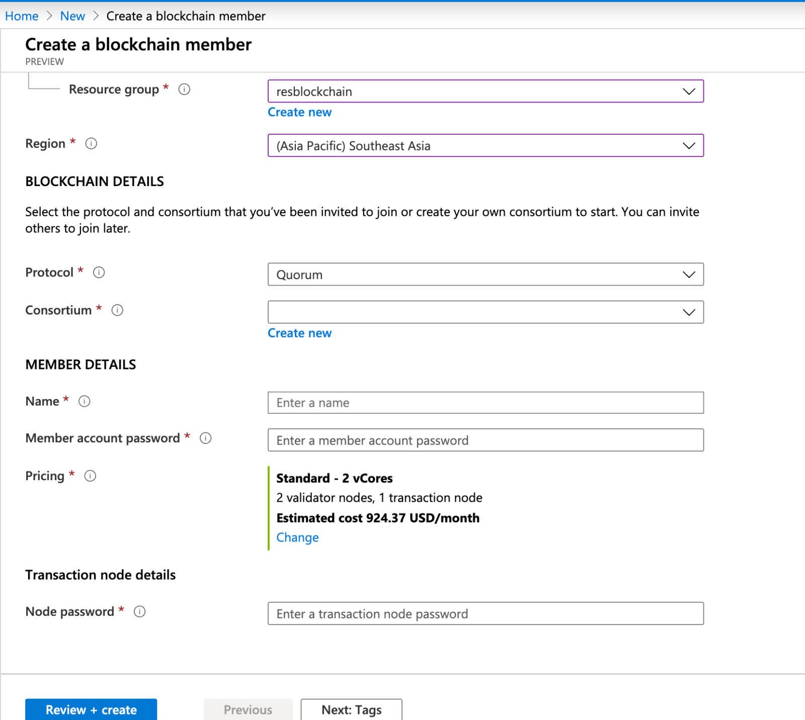Image resolution: width=805 pixels, height=720 pixels.
Task: Click the Enter a name field
Action: tap(486, 402)
